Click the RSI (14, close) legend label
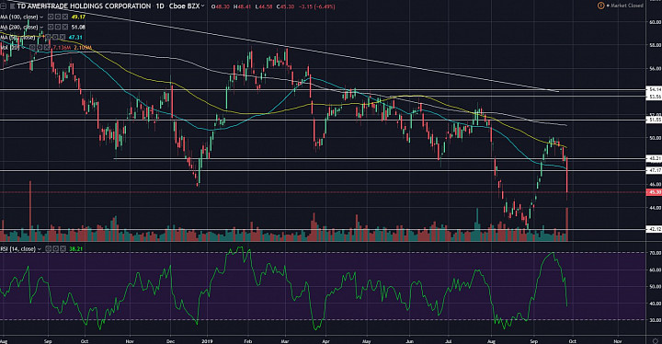The width and height of the screenshot is (662, 344). coord(18,249)
